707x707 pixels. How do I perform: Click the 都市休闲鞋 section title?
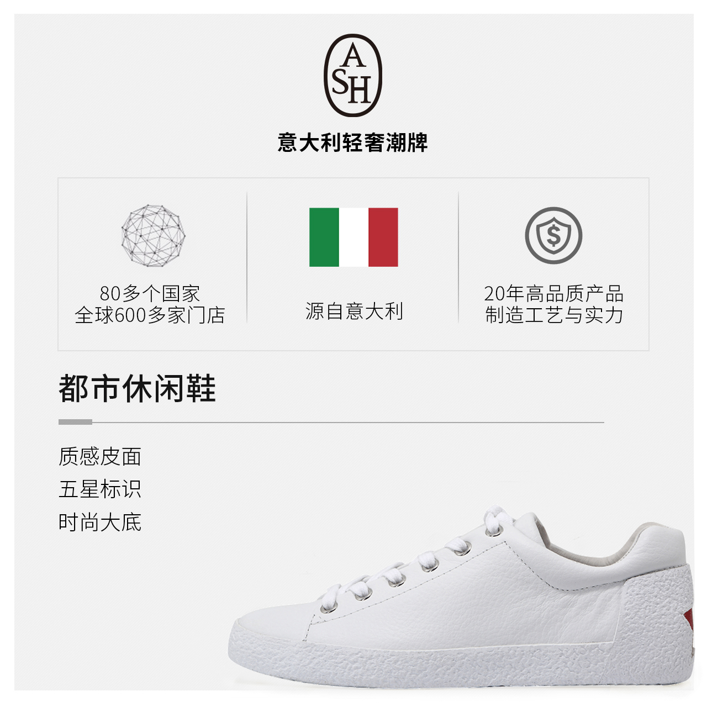[x=137, y=388]
